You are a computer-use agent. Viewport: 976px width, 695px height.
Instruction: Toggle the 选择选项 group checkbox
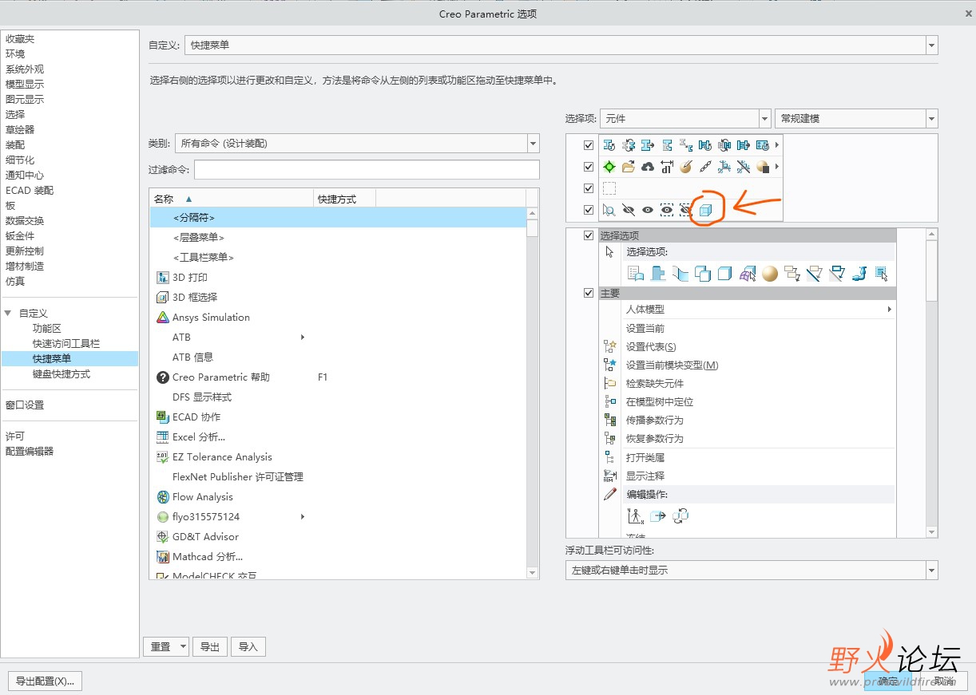tap(589, 235)
